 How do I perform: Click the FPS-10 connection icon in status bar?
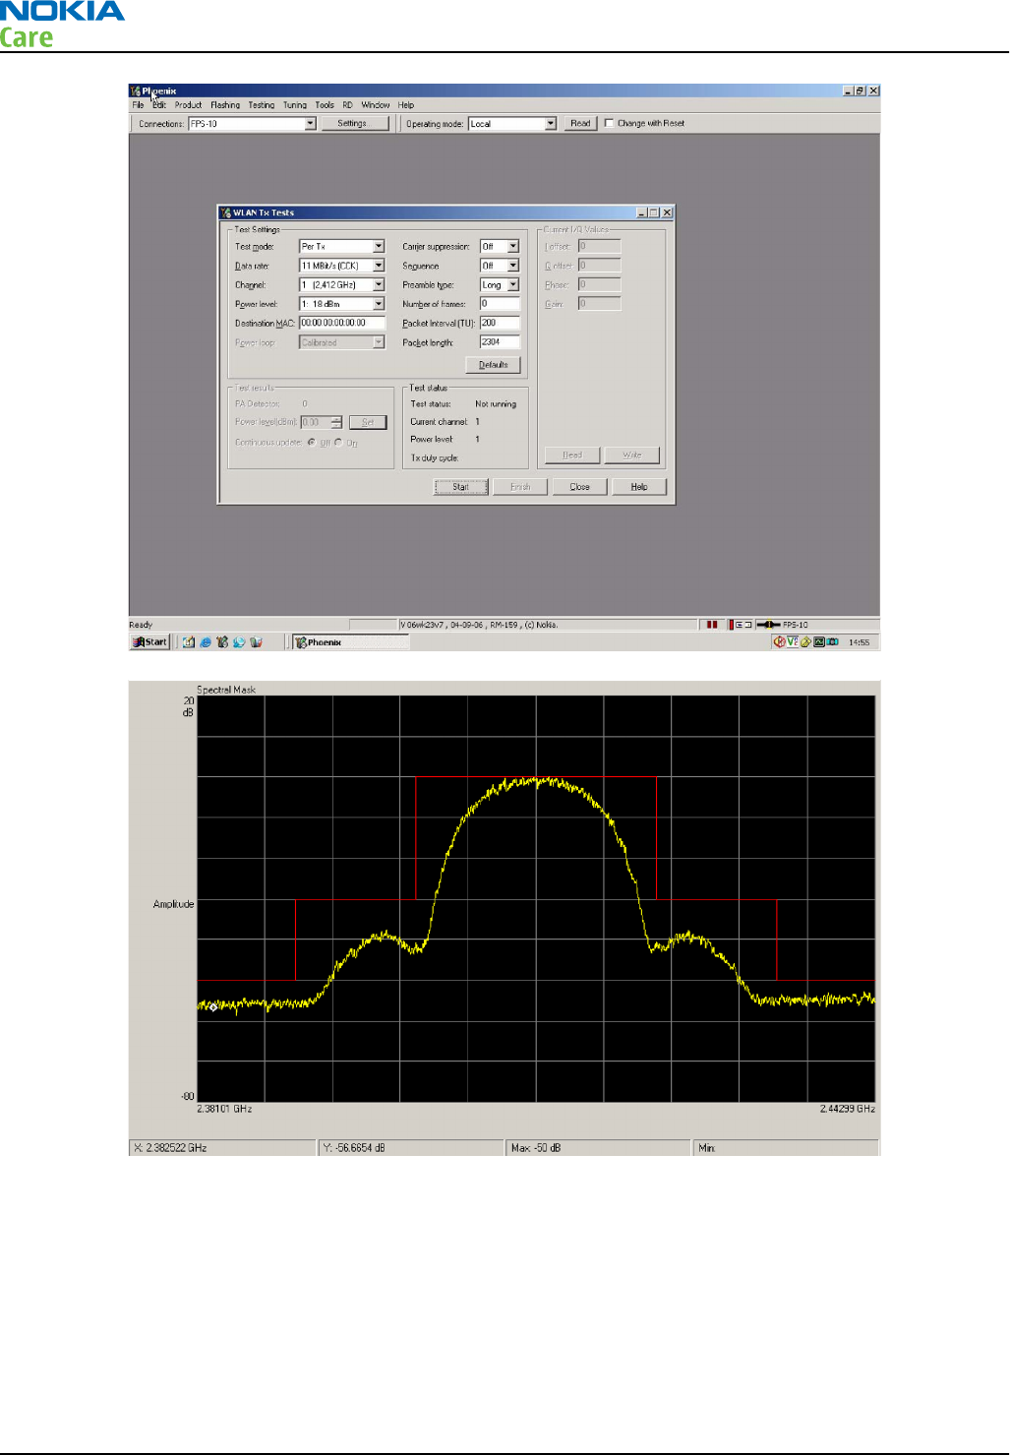tap(768, 625)
